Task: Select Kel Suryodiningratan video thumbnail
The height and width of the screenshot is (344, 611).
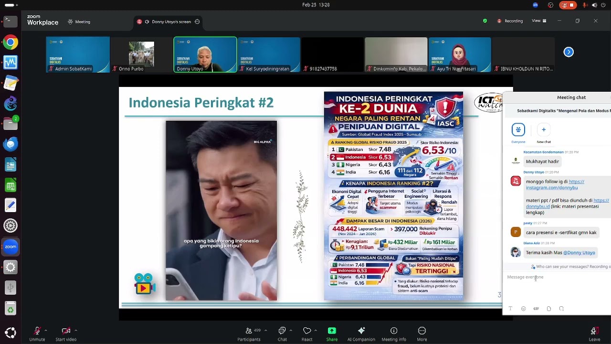Action: (x=269, y=54)
